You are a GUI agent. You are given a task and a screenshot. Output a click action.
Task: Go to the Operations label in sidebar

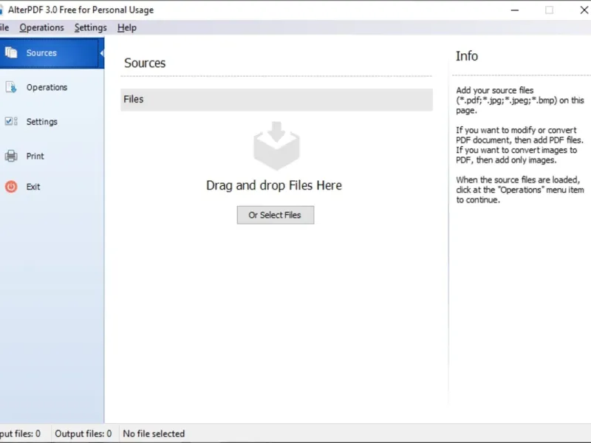(47, 87)
